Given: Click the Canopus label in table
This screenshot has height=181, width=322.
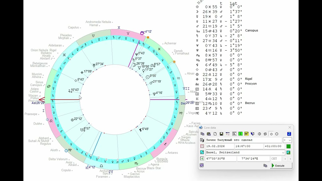Looking at the screenshot, I should click(252, 30).
